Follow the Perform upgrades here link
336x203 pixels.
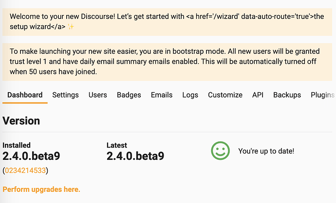click(x=41, y=189)
